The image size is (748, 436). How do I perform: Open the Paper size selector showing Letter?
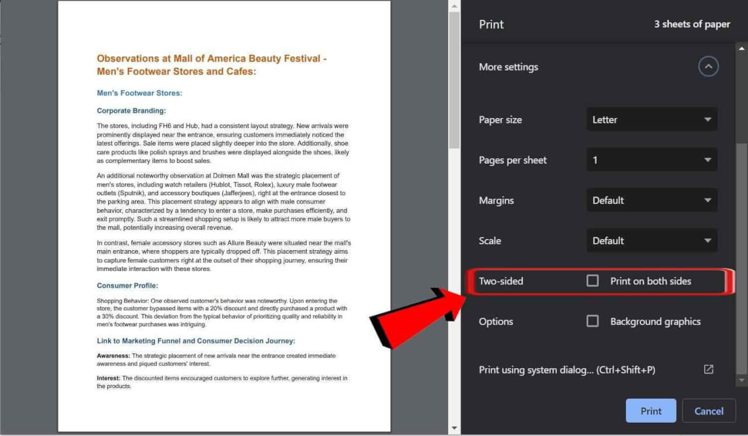[x=652, y=119]
